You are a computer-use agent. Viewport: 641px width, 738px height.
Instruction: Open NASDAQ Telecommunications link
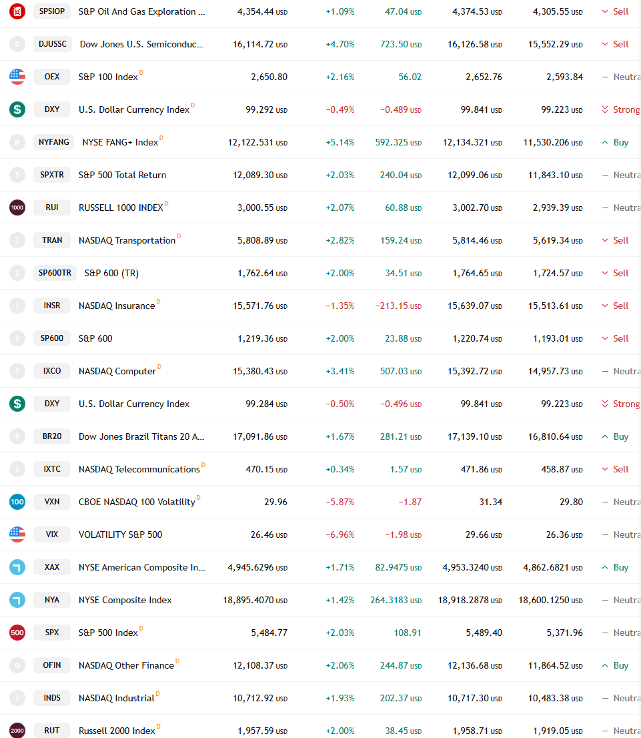(139, 469)
